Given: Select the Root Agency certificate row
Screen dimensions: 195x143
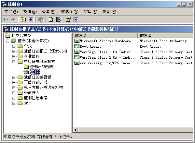Looking at the screenshot, I should (133, 46).
